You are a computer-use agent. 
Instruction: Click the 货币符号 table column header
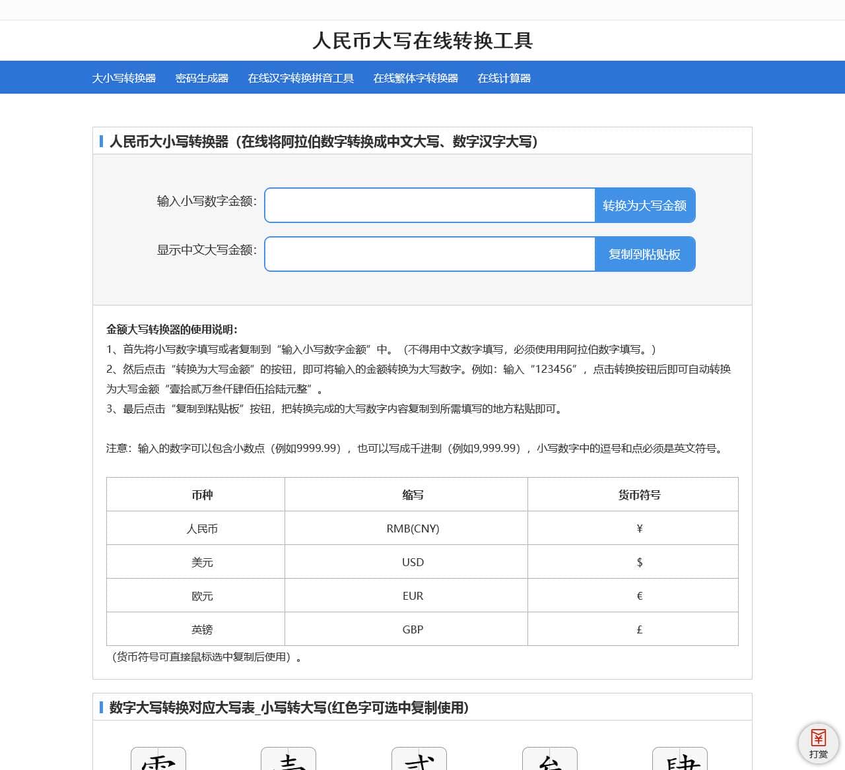click(633, 494)
